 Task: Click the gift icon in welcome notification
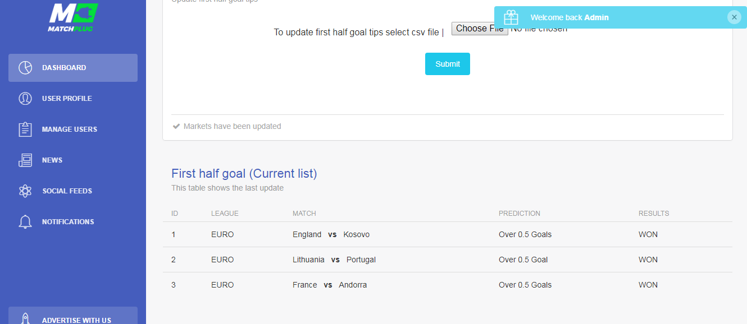(511, 17)
